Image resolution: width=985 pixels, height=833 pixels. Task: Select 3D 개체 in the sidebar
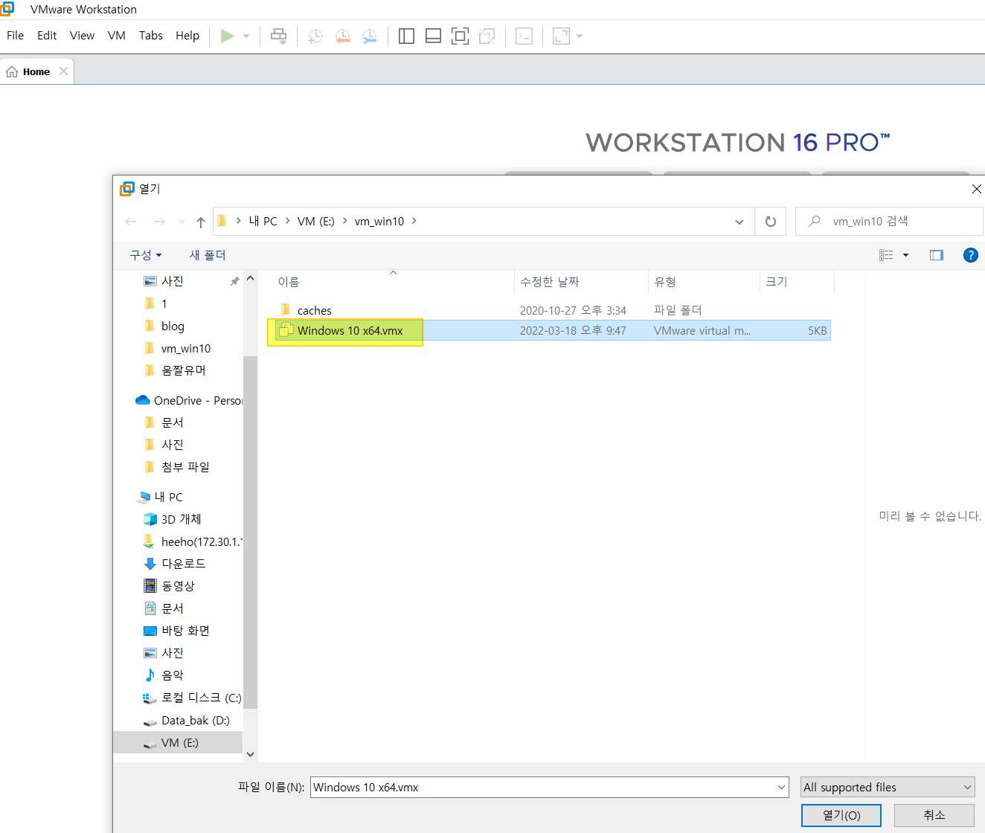[181, 519]
